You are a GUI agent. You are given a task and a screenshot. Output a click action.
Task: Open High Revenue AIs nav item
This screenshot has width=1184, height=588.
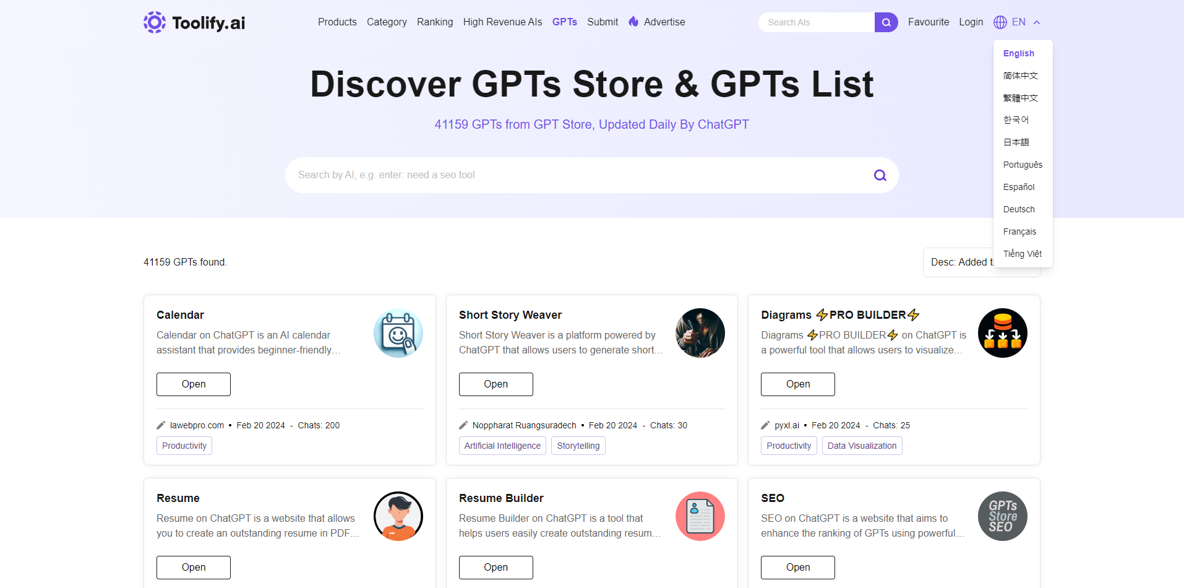pos(502,22)
